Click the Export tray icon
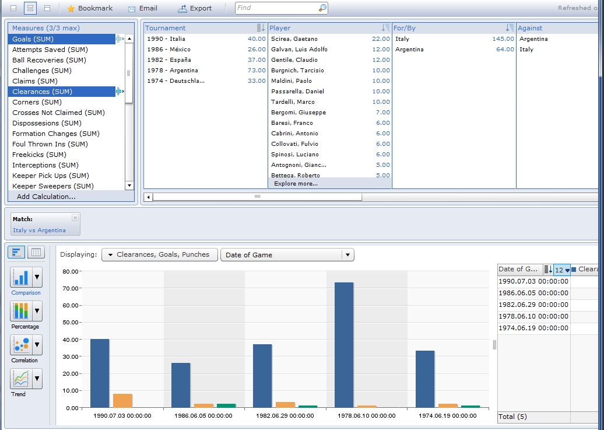The height and width of the screenshot is (430, 604). [182, 9]
